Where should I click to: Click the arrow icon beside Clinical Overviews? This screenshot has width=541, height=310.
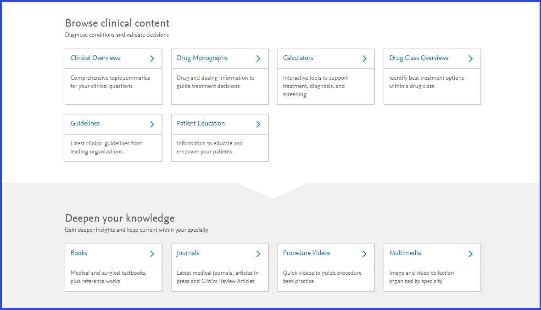pyautogui.click(x=152, y=59)
